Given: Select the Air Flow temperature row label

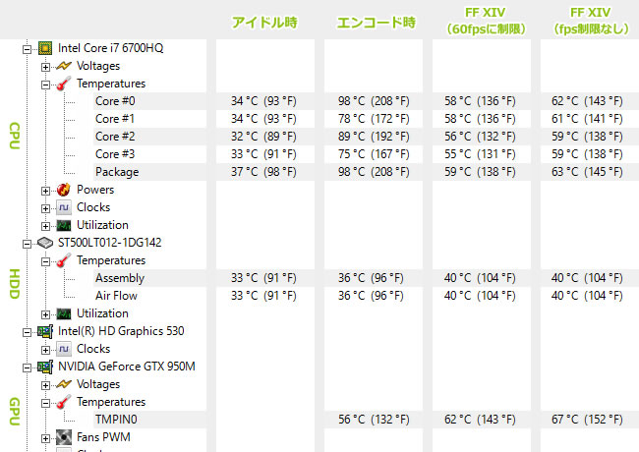Looking at the screenshot, I should tap(116, 296).
